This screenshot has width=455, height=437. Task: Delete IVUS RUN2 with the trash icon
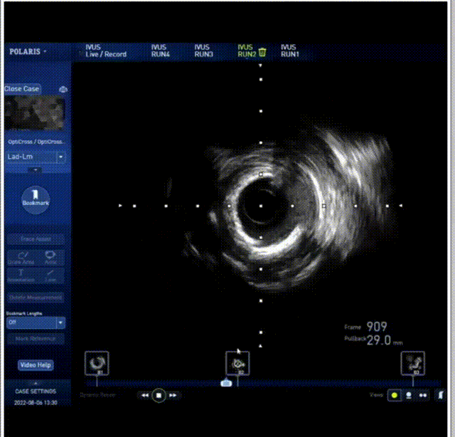pyautogui.click(x=262, y=51)
